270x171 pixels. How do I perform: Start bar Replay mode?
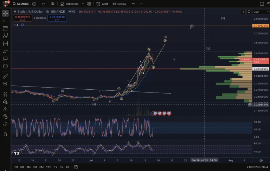coord(119,4)
